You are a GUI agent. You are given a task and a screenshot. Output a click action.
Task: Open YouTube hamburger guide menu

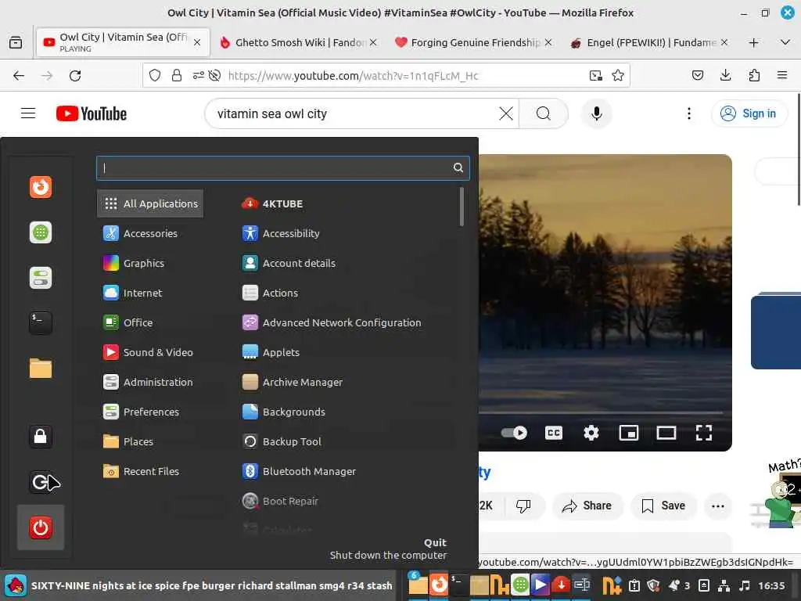(x=28, y=113)
